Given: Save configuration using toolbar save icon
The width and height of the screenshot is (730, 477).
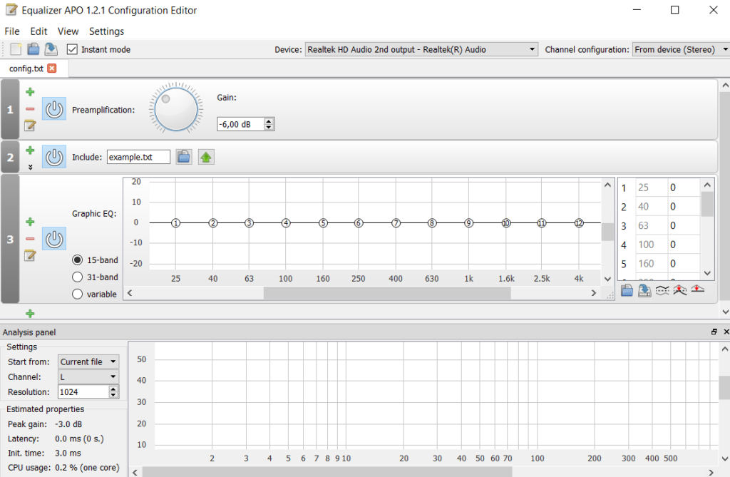Looking at the screenshot, I should coord(51,49).
